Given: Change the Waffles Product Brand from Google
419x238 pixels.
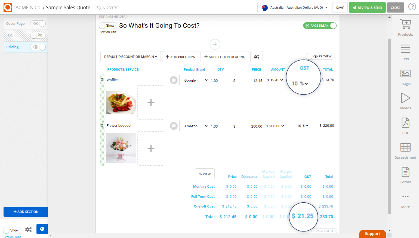Looking at the screenshot, I should coord(194,80).
